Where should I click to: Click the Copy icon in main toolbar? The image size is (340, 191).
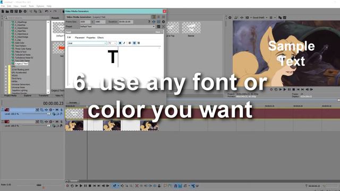pos(36,11)
